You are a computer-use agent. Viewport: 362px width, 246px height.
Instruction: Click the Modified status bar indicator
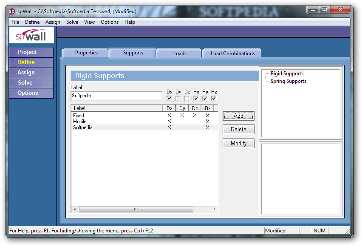(281, 231)
